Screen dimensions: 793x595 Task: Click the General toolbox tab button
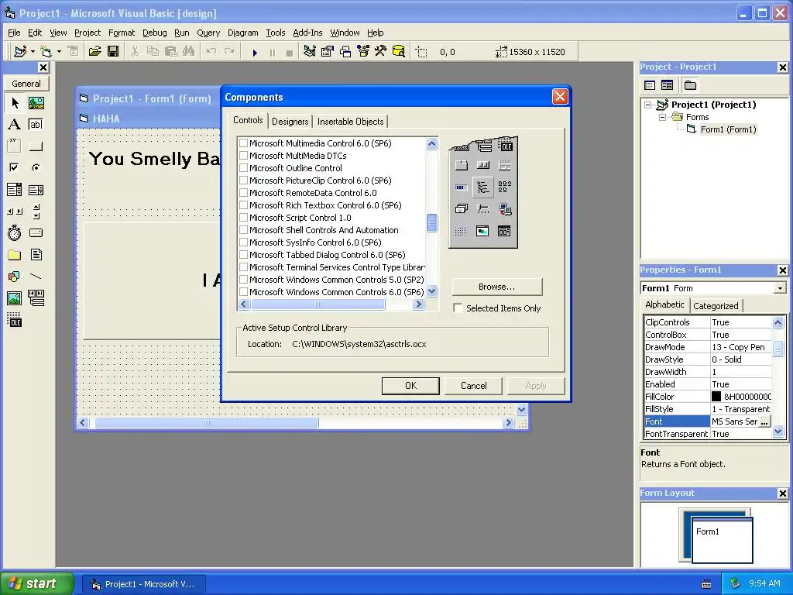pyautogui.click(x=26, y=84)
